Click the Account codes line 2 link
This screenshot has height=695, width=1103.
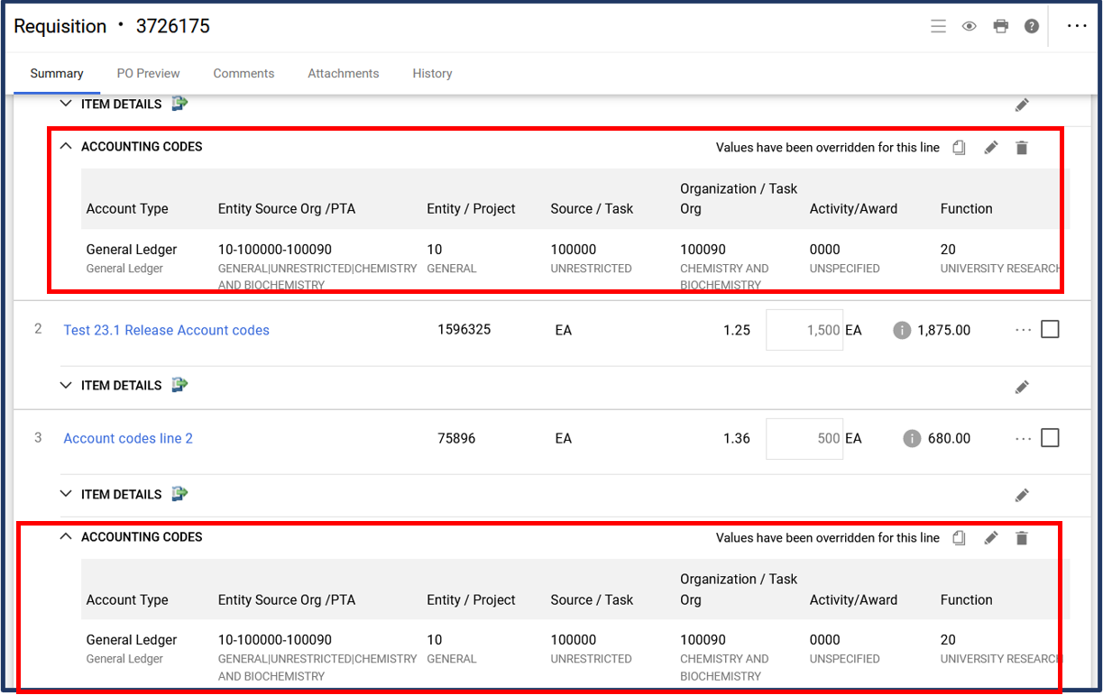[128, 438]
